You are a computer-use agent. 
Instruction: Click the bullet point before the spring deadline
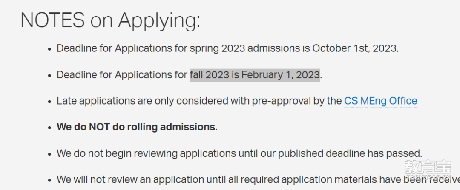(49, 49)
